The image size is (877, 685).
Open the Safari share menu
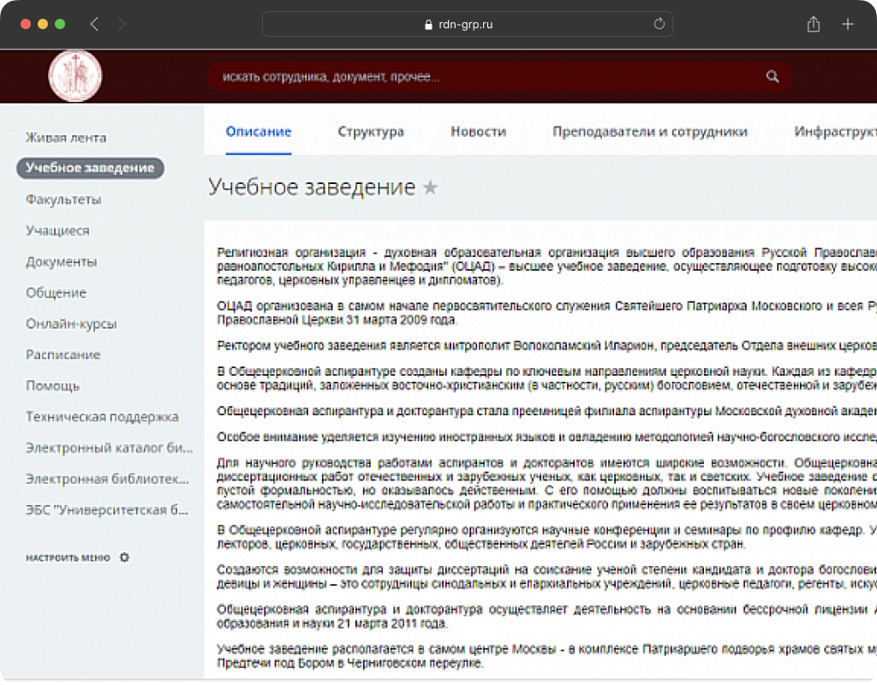pos(813,24)
